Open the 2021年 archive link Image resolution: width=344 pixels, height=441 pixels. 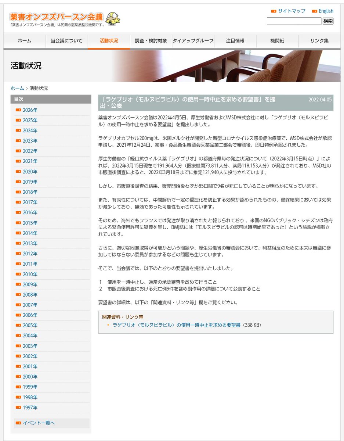30,161
